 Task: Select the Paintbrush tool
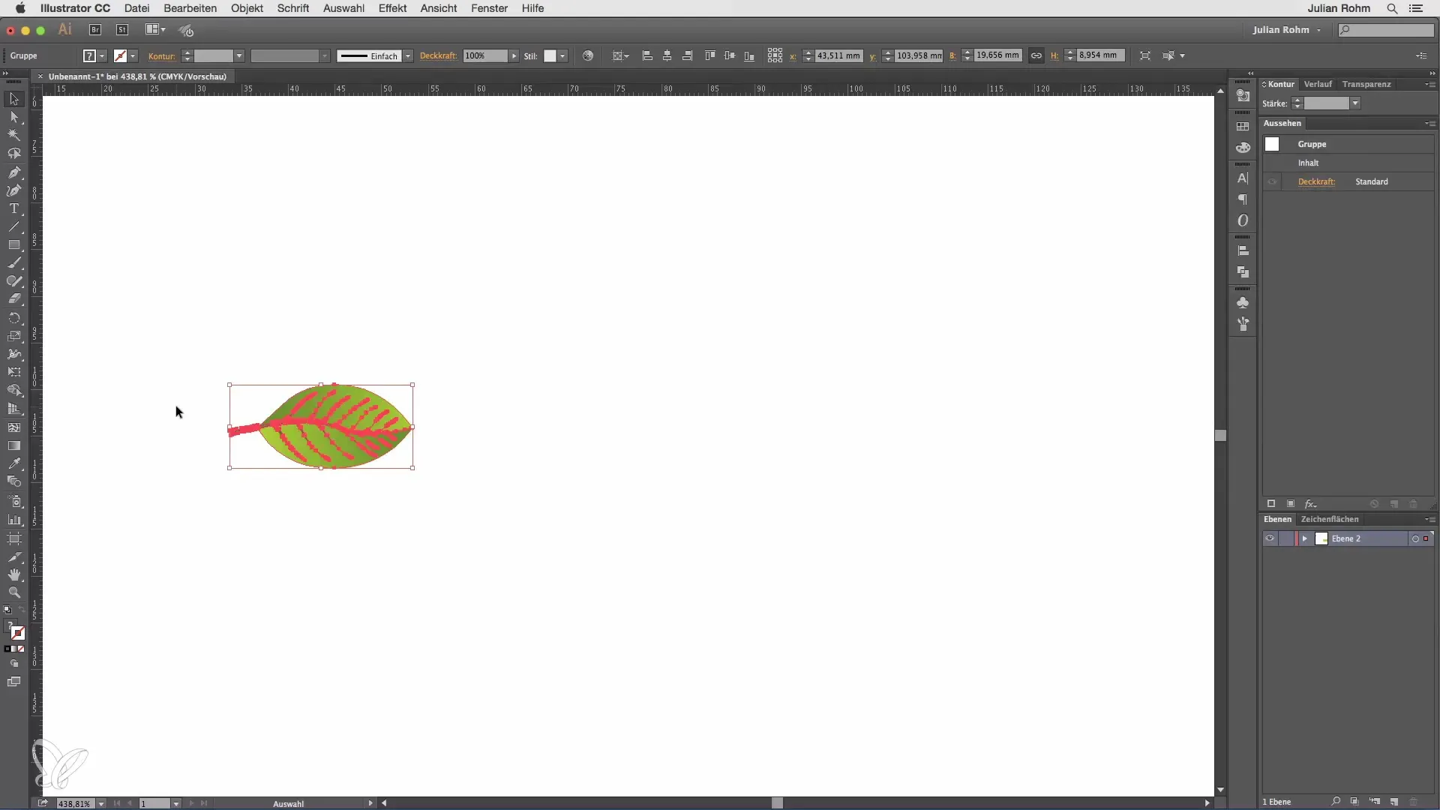14,264
